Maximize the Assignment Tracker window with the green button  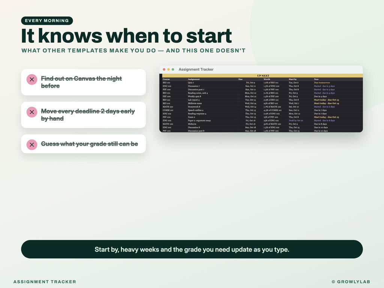point(173,69)
